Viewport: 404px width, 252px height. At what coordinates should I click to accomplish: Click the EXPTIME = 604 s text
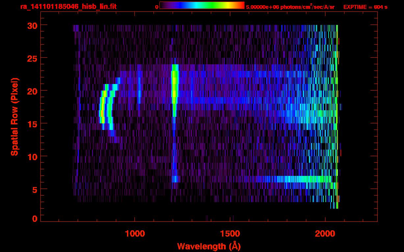pos(365,7)
